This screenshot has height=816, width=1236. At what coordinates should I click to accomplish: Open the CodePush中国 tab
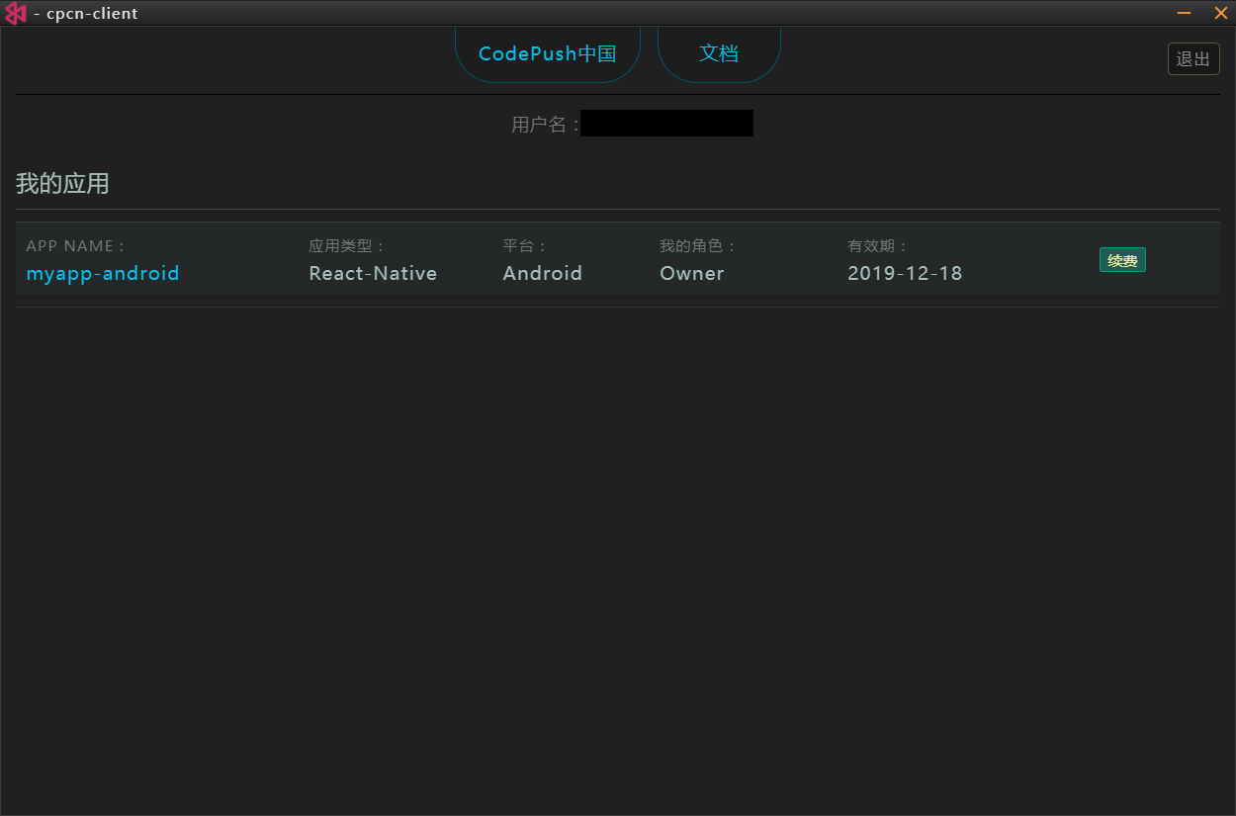(547, 53)
